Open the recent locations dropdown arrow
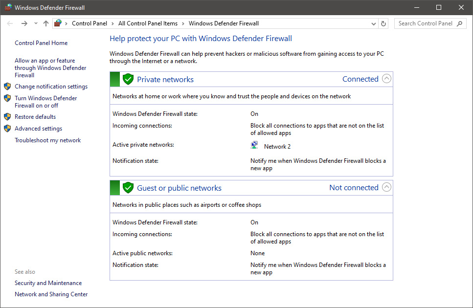The height and width of the screenshot is (308, 473). [36, 23]
